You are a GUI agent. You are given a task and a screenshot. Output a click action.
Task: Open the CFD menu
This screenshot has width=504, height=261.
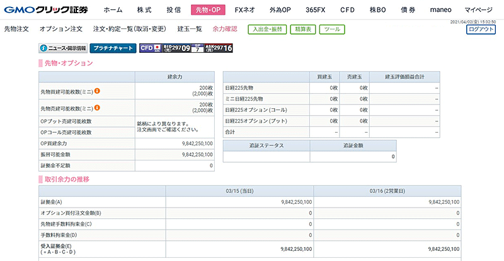tap(347, 10)
